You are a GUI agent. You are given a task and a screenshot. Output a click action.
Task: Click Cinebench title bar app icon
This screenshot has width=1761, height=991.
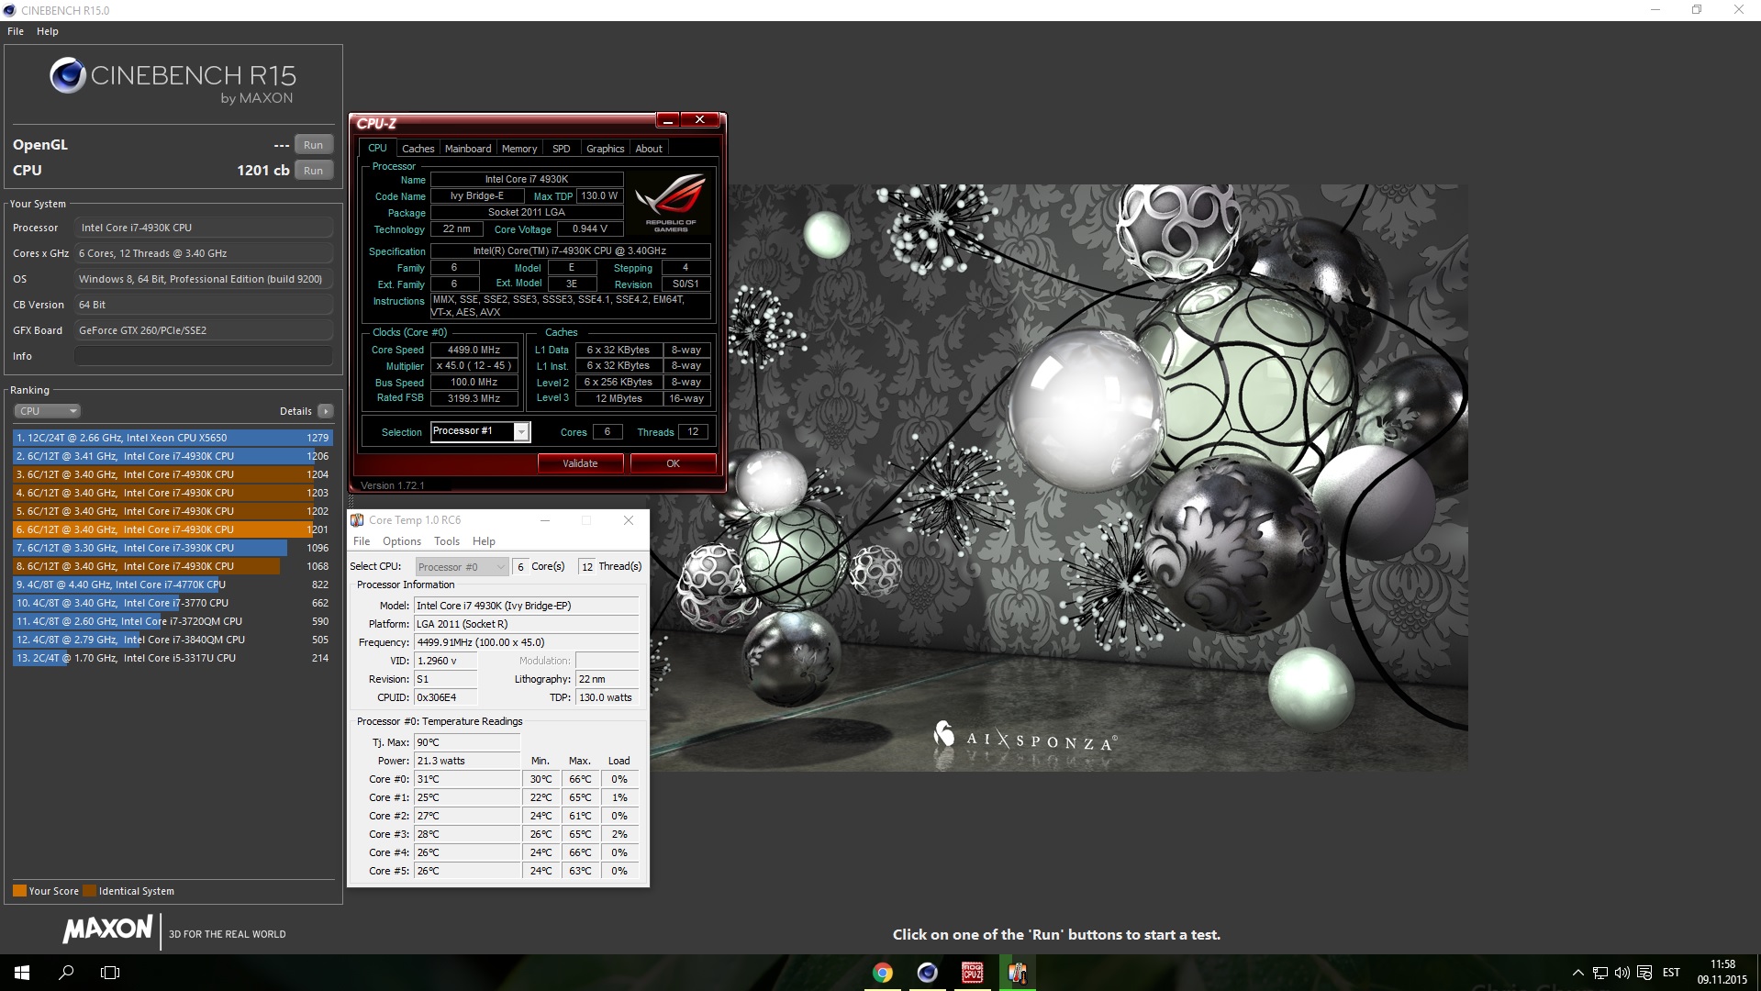pyautogui.click(x=10, y=10)
